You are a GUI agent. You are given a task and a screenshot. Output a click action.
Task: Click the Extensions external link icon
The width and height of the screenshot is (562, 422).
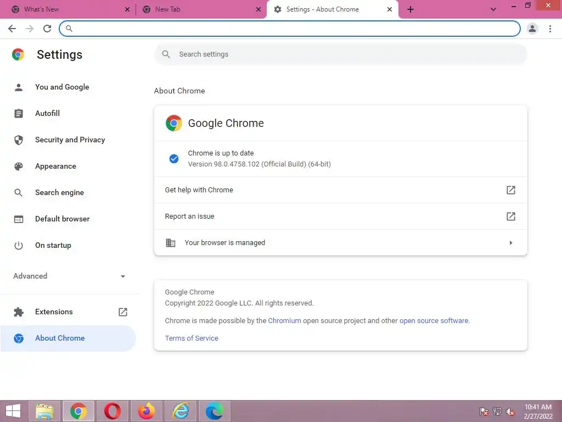tap(123, 312)
